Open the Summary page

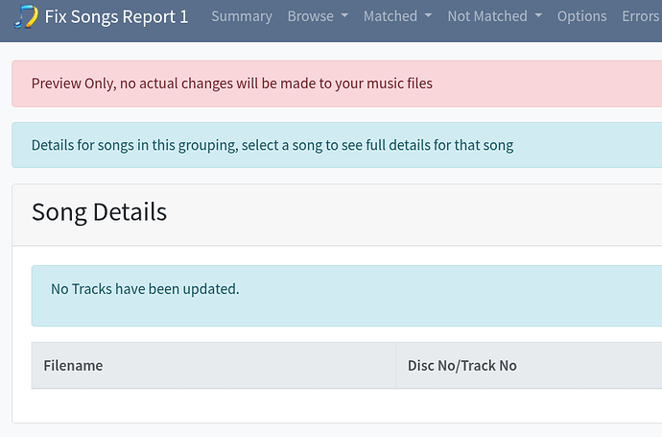(241, 16)
